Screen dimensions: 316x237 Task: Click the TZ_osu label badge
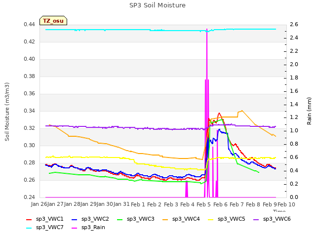click(x=53, y=21)
